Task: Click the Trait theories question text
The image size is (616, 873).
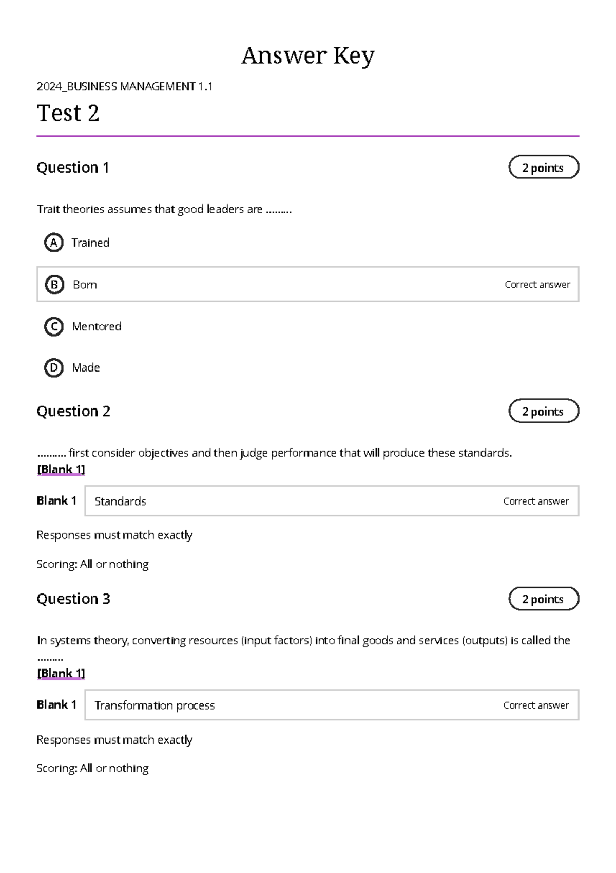Action: pos(164,209)
